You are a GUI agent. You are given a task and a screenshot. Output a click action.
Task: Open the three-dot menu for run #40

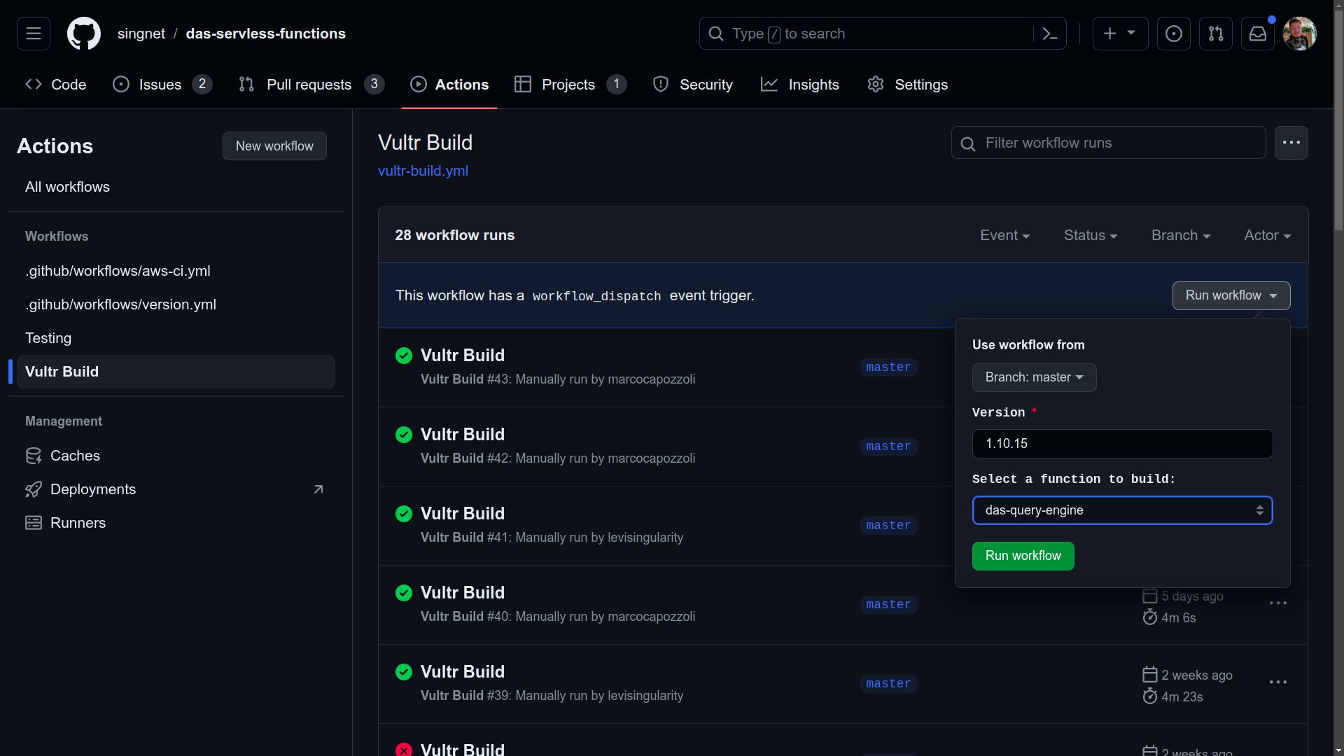[x=1278, y=603]
